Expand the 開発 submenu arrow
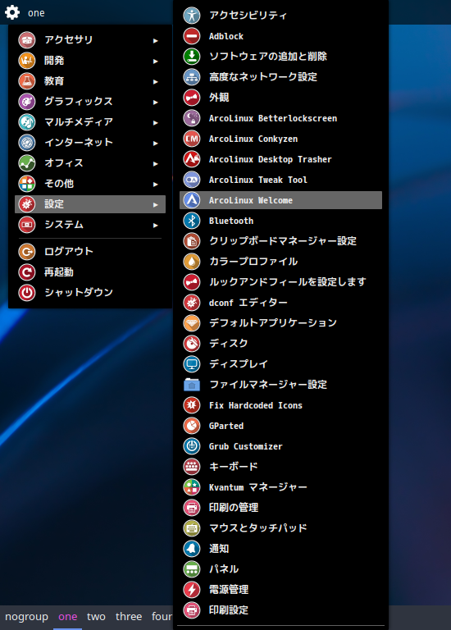 (156, 61)
